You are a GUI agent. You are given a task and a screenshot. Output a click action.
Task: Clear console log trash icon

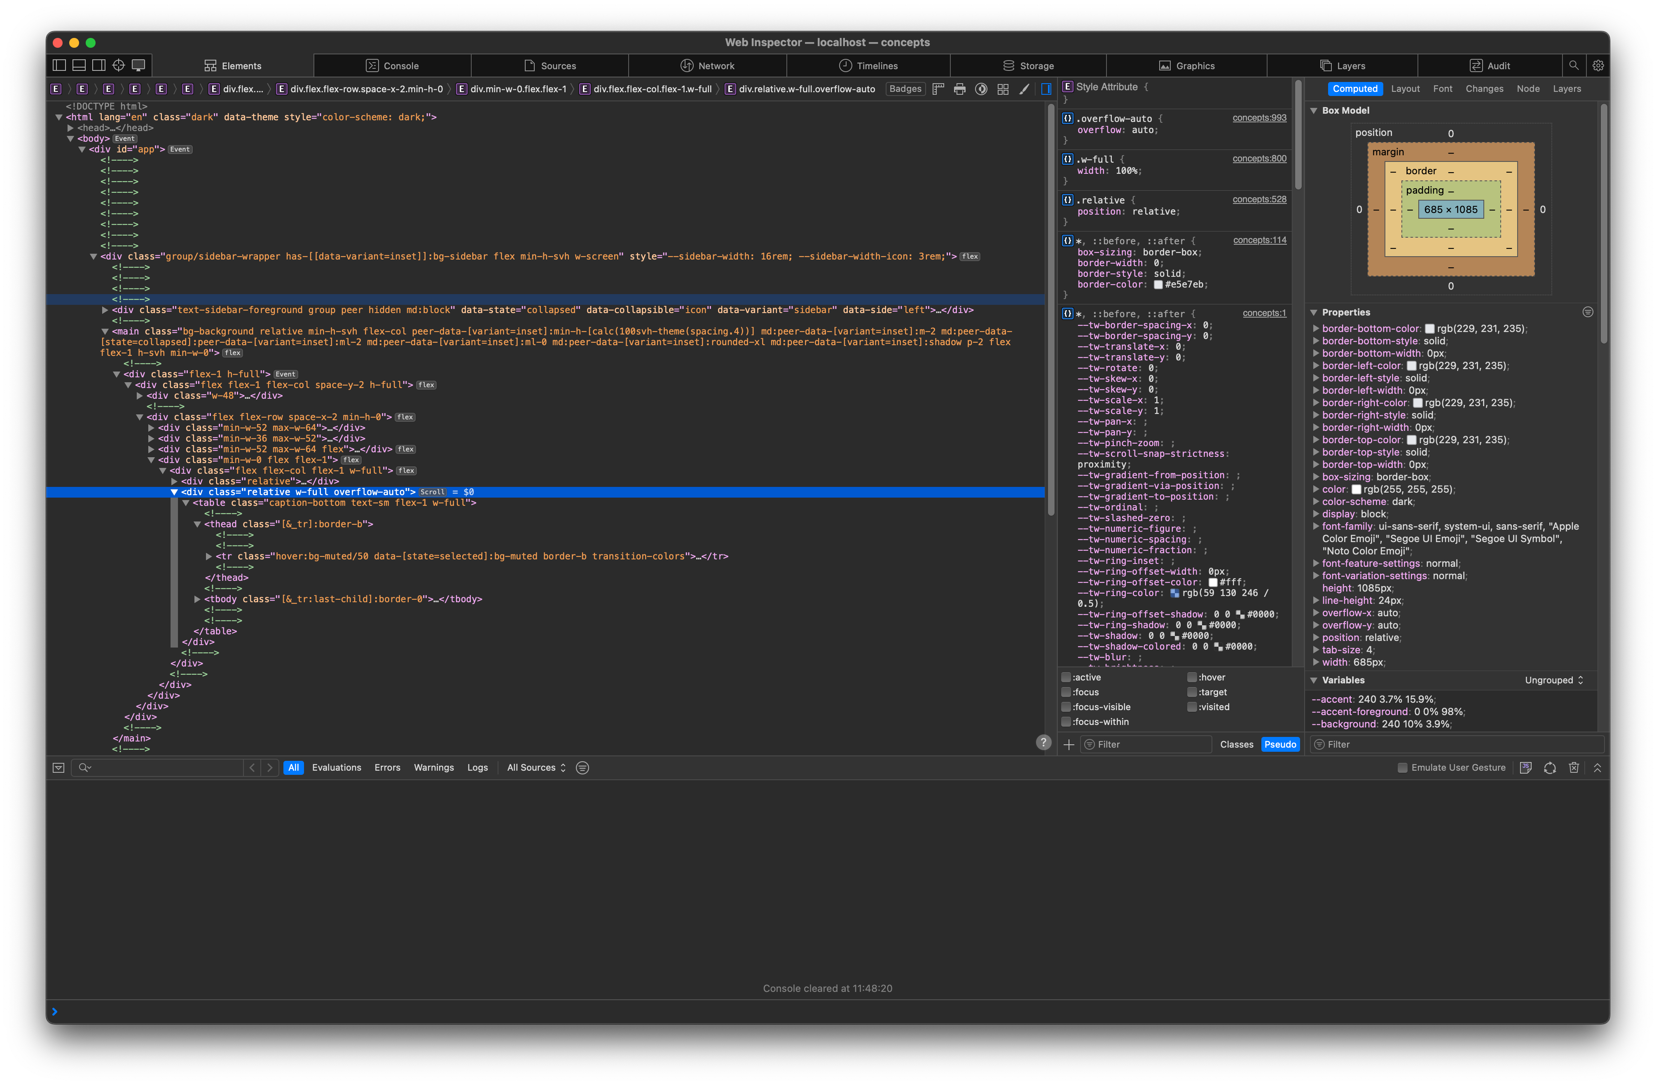(x=1574, y=768)
